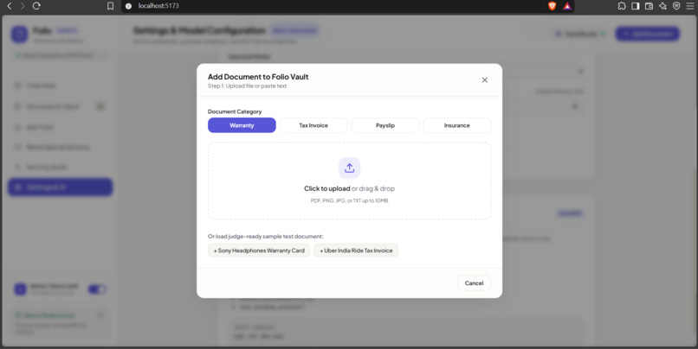The width and height of the screenshot is (698, 349).
Task: Open browser extensions puzzle icon
Action: coord(622,6)
